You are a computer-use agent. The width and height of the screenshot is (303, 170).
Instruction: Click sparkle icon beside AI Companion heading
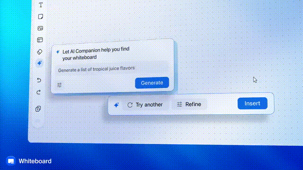[58, 52]
